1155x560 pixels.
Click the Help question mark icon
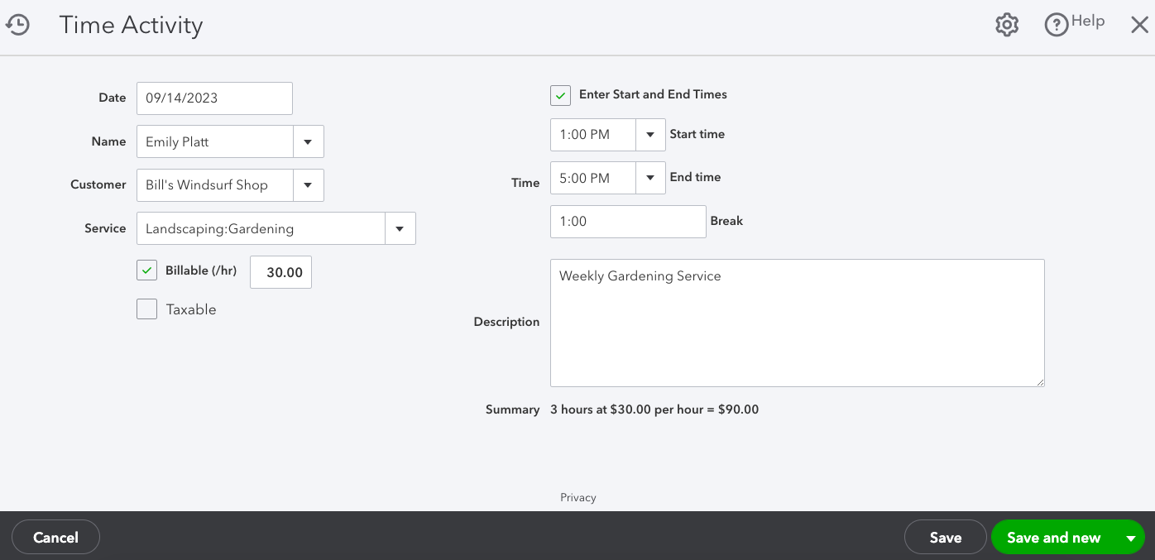click(1057, 25)
